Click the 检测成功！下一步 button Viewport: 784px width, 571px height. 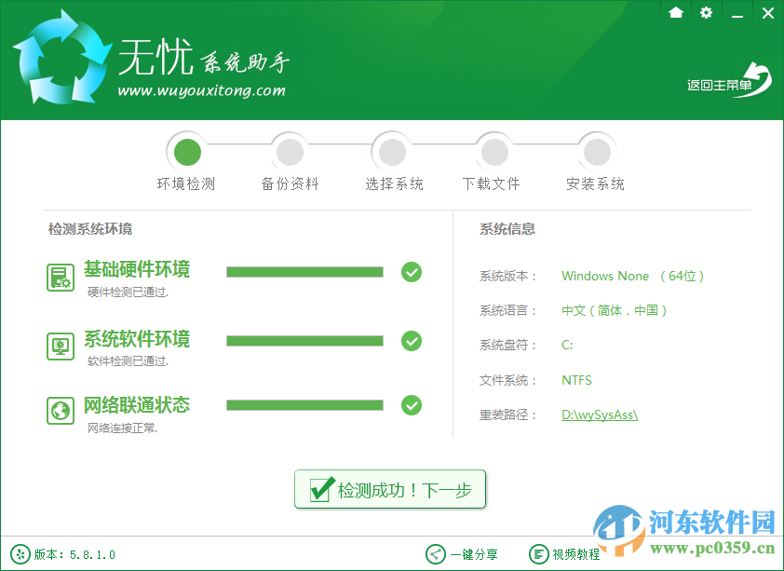point(390,489)
